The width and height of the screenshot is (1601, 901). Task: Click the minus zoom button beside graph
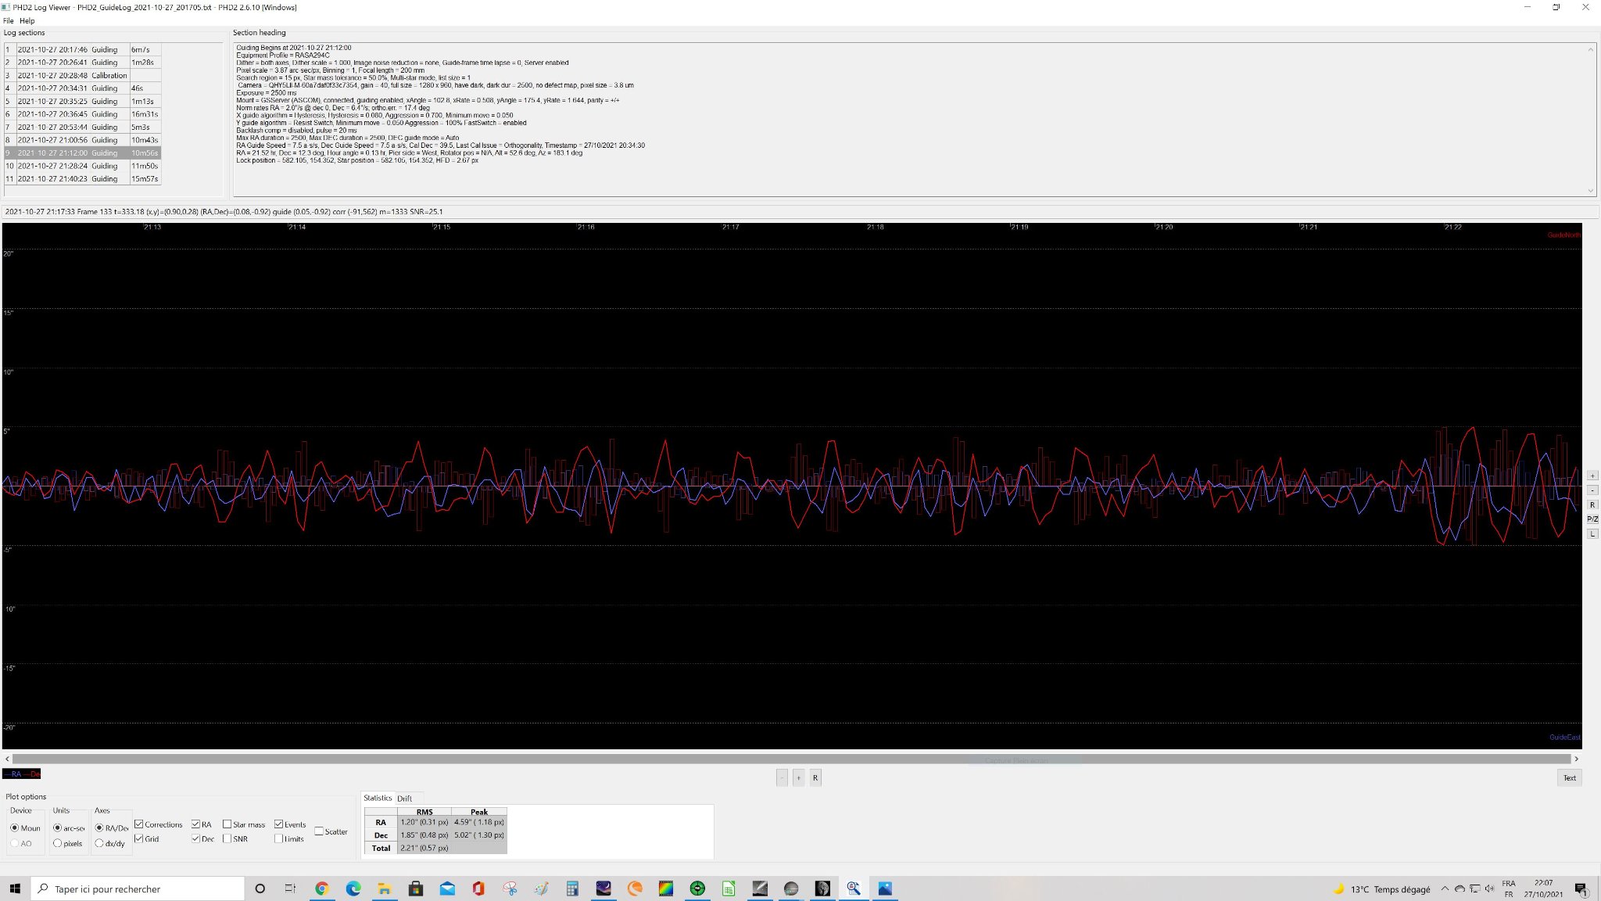click(x=1592, y=490)
